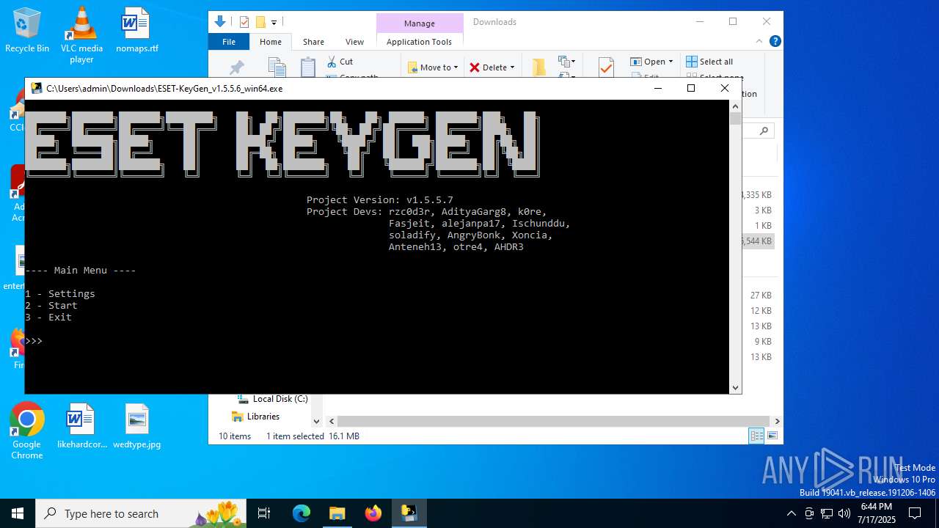Click the blue down-arrow quick access icon

coord(220,22)
